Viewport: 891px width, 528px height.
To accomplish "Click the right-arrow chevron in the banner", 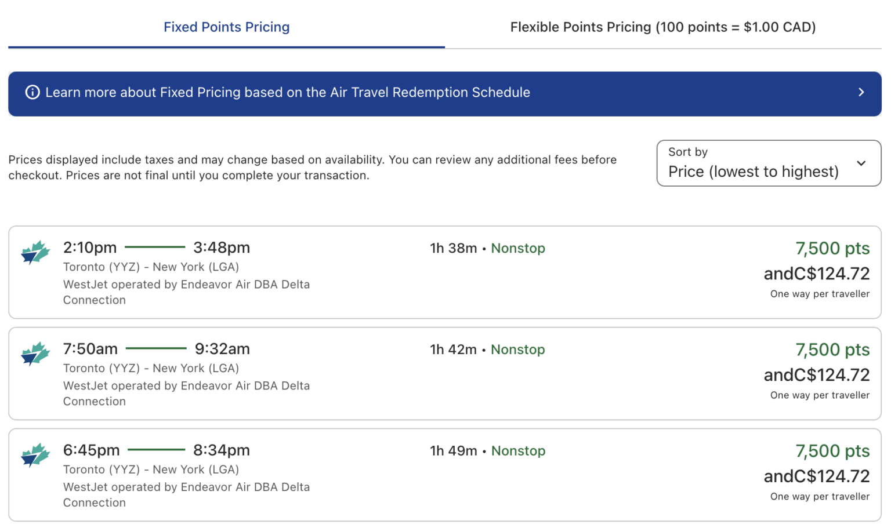I will [861, 92].
